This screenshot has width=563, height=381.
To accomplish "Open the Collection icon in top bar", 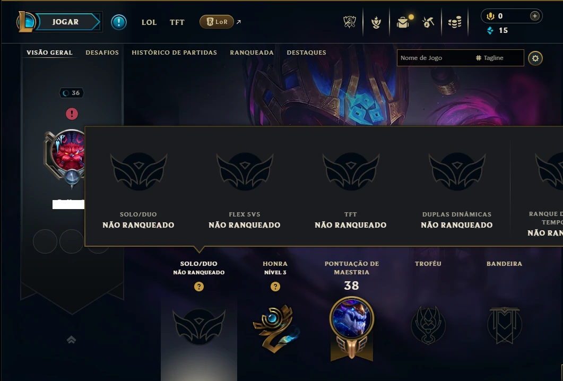I will click(x=376, y=22).
